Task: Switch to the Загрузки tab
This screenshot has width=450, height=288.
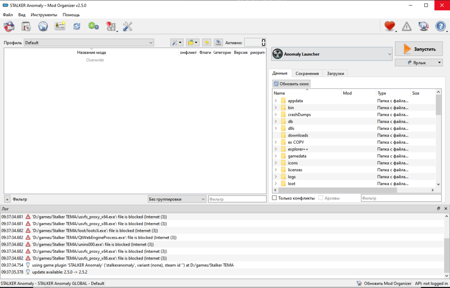Action: (336, 73)
